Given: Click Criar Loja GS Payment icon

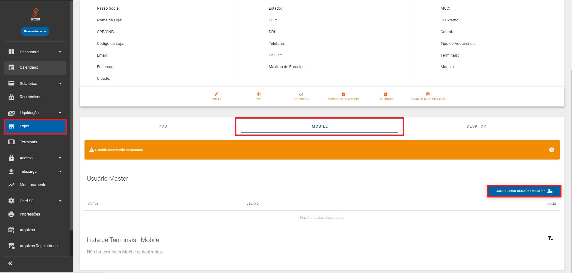Looking at the screenshot, I should click(428, 94).
